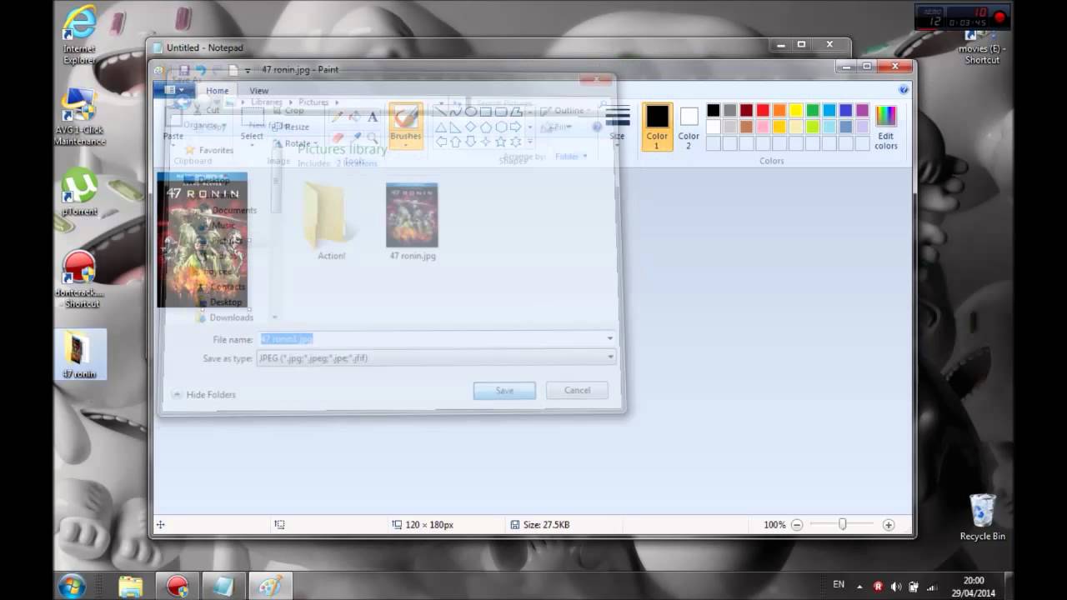Image resolution: width=1067 pixels, height=600 pixels.
Task: Click zoom out minus button in Paint
Action: coord(797,525)
